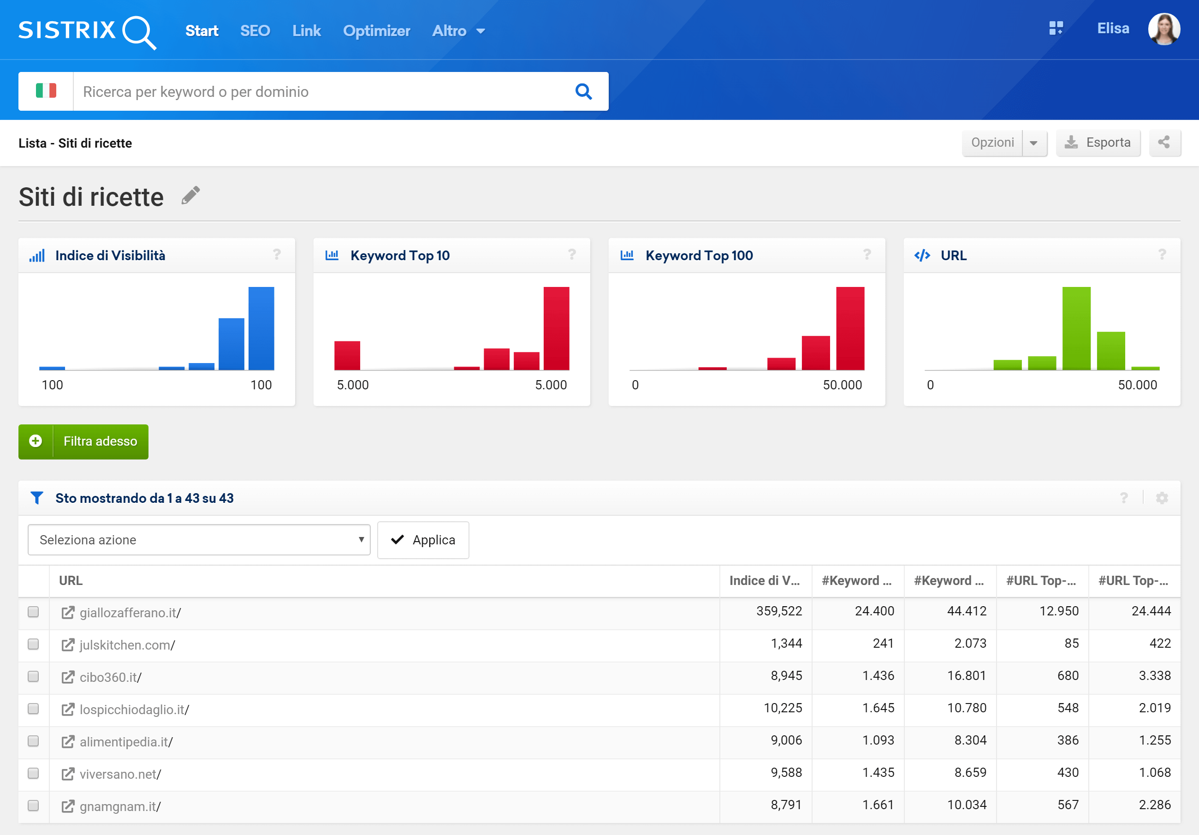This screenshot has width=1199, height=835.
Task: Open help for Indice di Visibilità
Action: pyautogui.click(x=277, y=255)
